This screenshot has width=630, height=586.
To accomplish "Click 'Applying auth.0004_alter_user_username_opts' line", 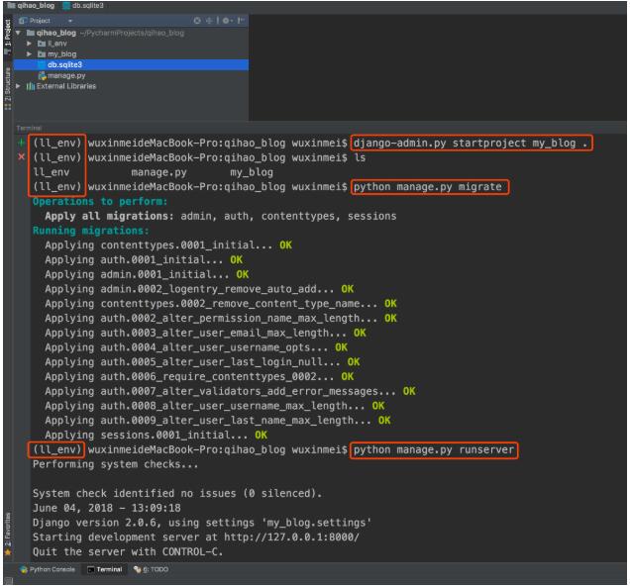I will click(196, 347).
